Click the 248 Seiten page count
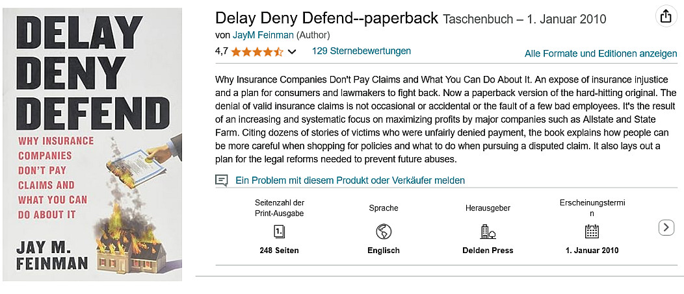The image size is (684, 294). [x=279, y=251]
